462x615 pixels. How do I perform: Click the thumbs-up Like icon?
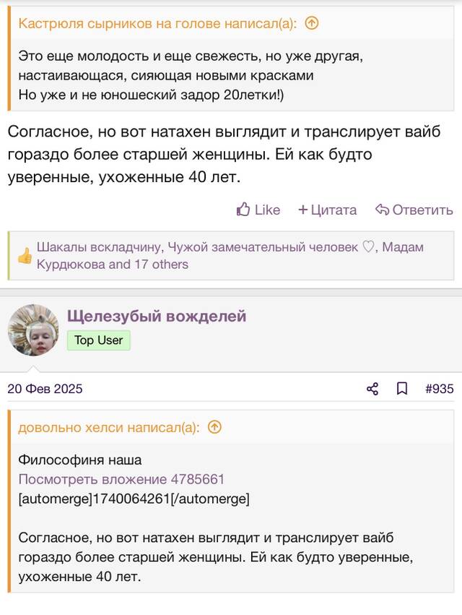tap(243, 210)
